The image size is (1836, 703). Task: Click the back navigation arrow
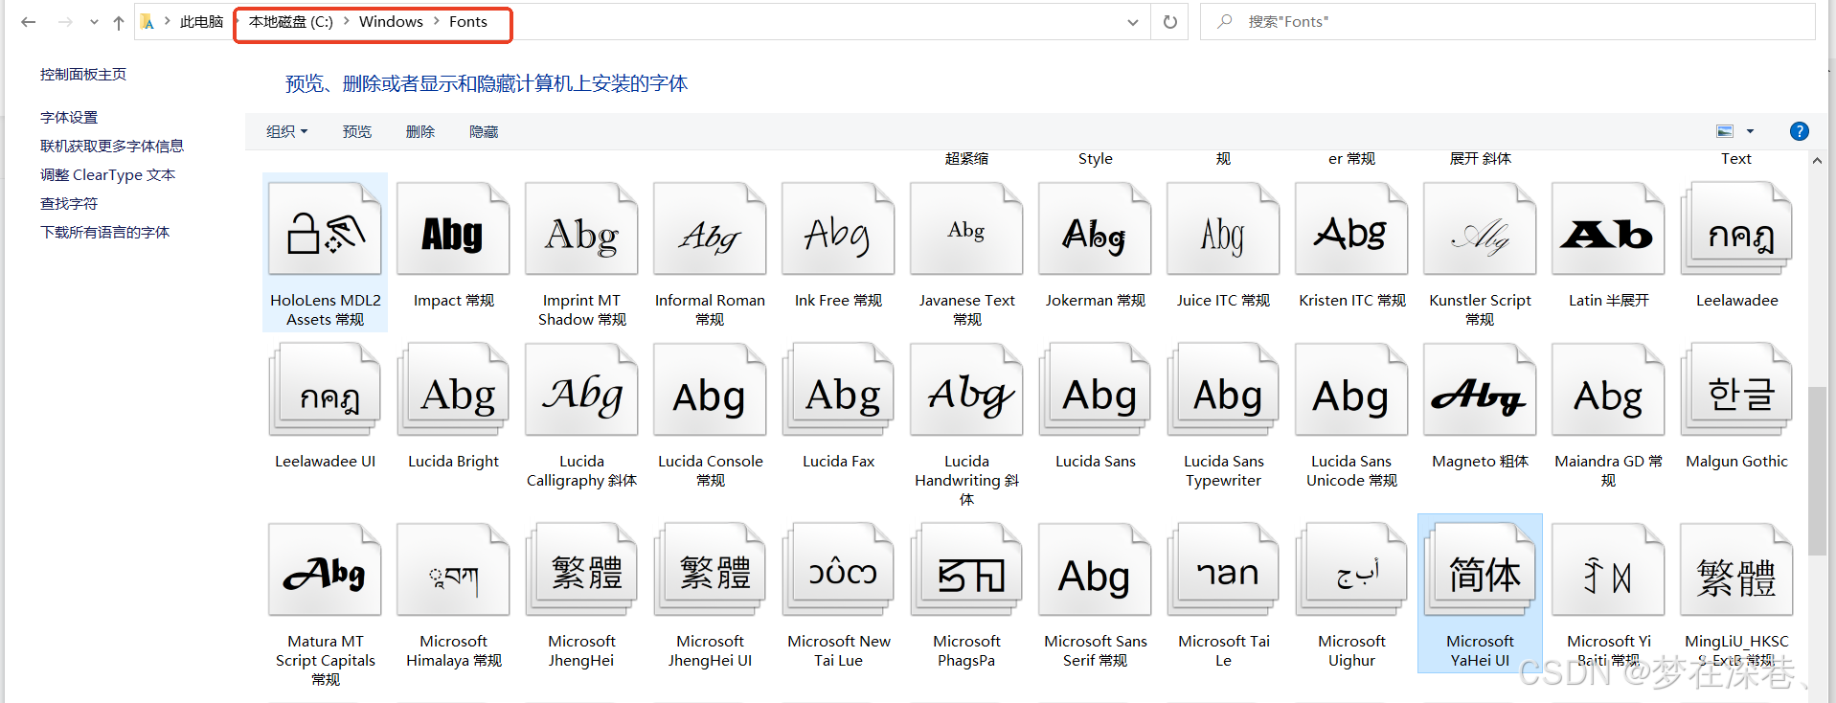(29, 22)
